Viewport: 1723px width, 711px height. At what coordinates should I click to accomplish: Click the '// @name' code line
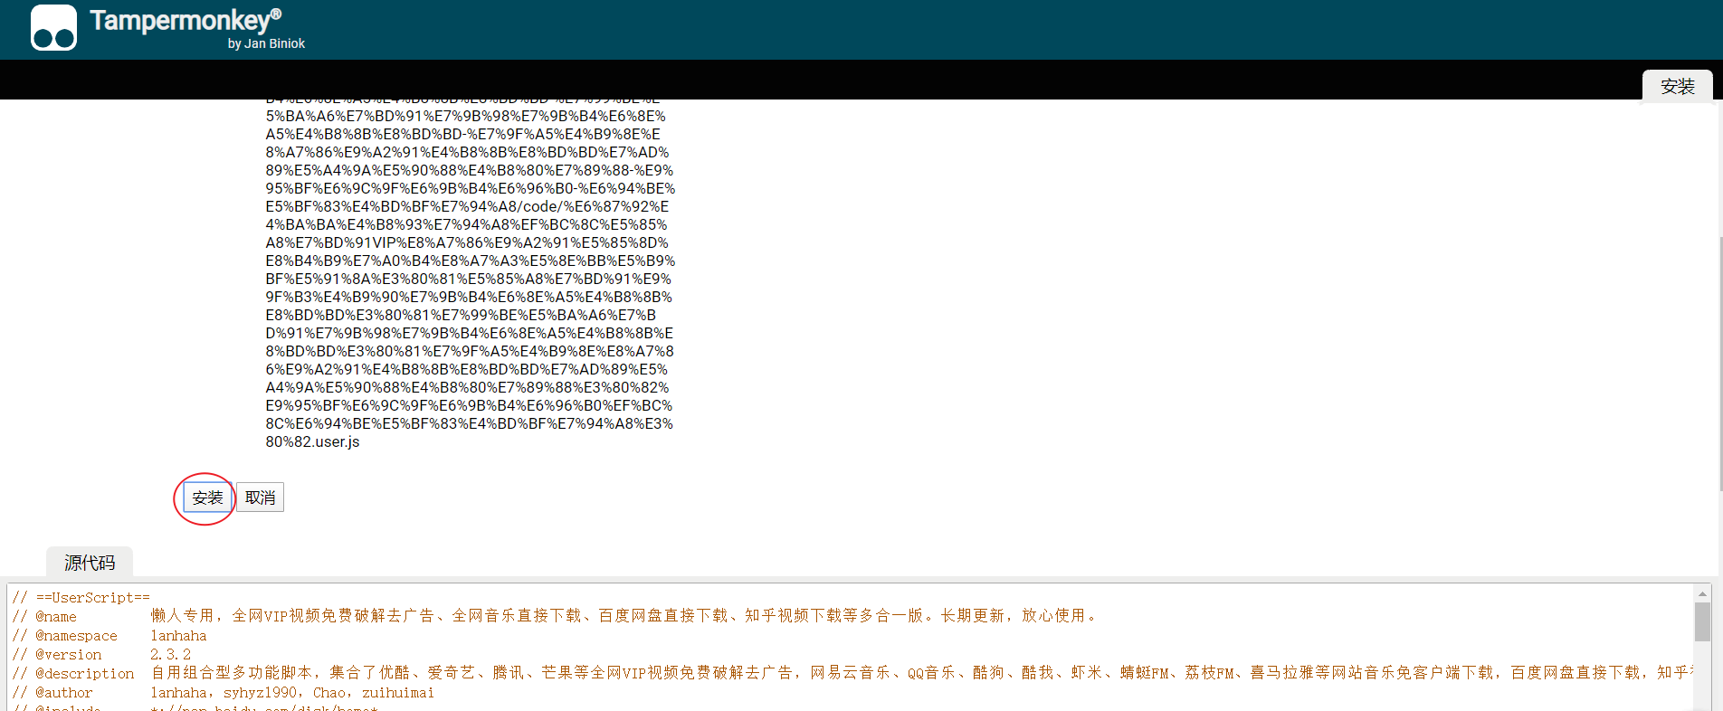[x=555, y=616]
